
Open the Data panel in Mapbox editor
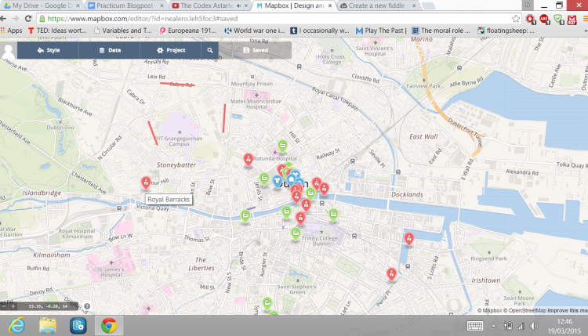click(x=110, y=50)
